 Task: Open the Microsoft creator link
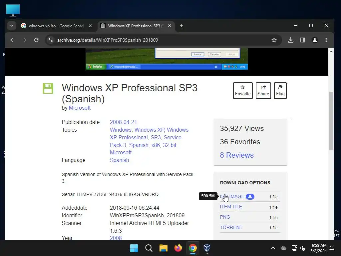80,108
